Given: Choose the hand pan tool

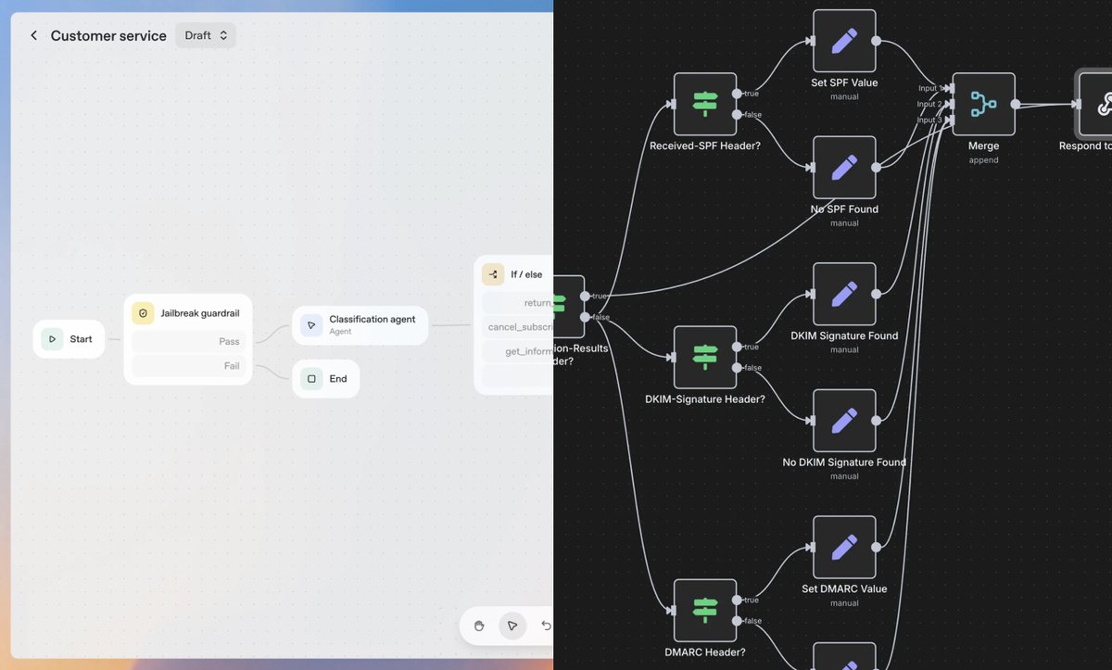Looking at the screenshot, I should point(479,626).
